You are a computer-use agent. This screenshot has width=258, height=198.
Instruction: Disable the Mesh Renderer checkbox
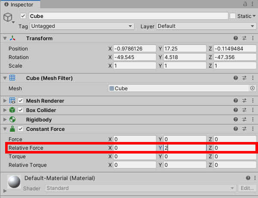pos(21,100)
